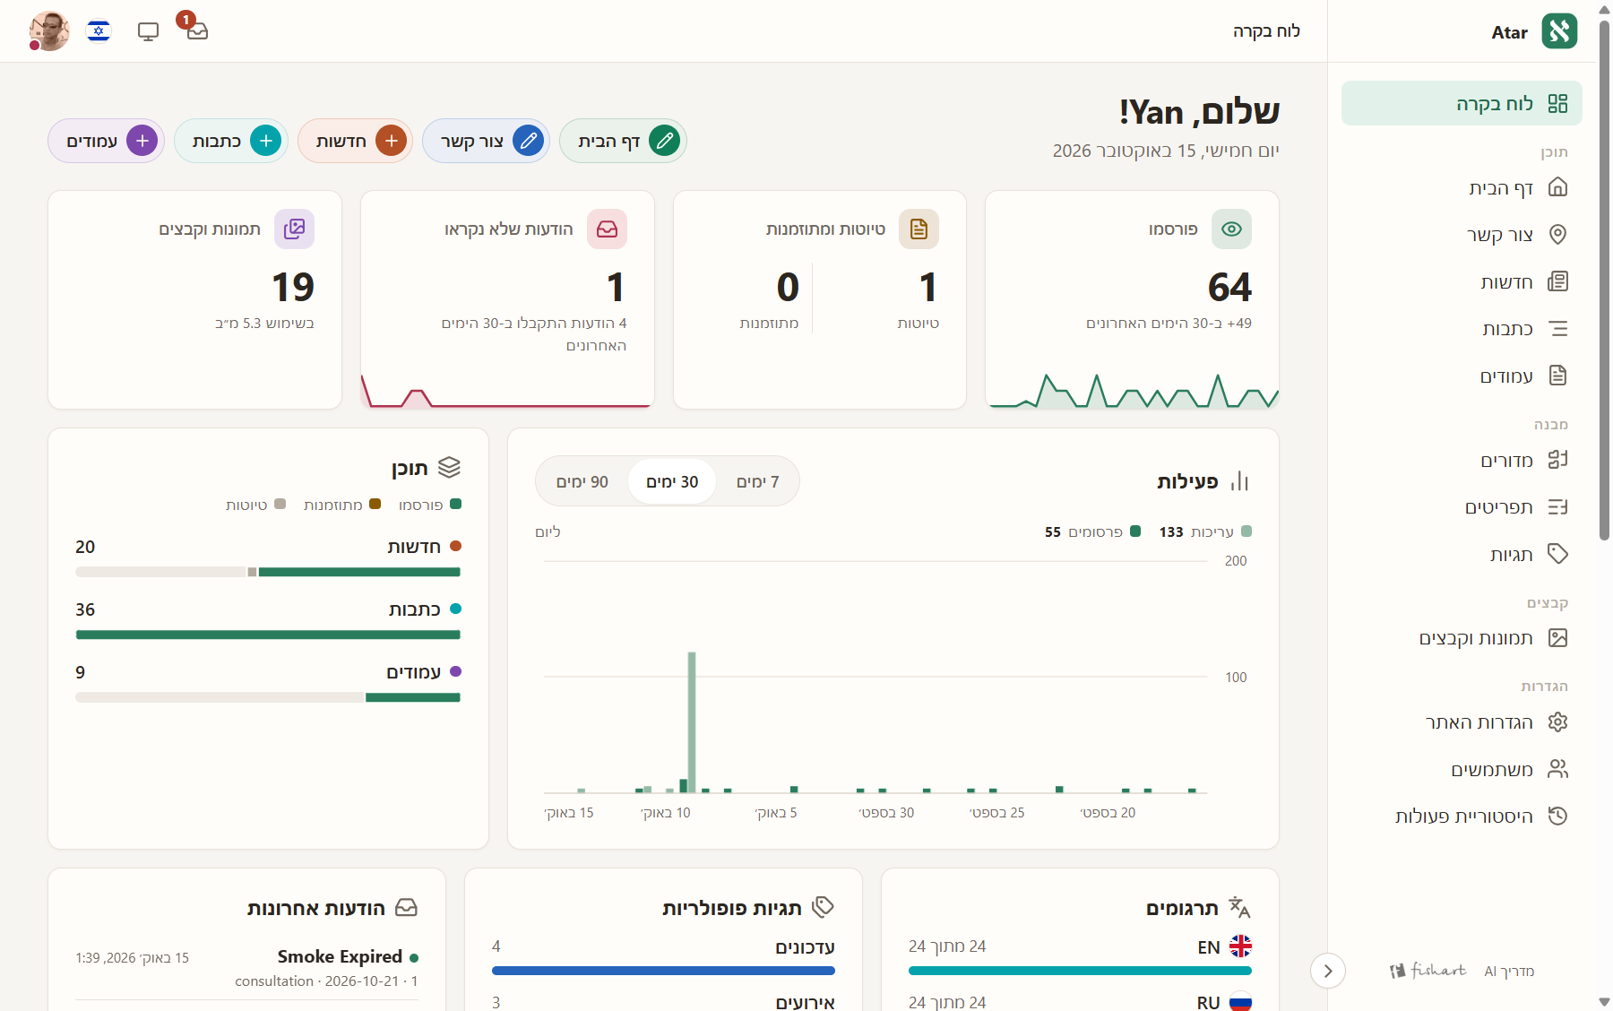Viewport: 1613px width, 1011px height.
Task: Open the תמונות וקבצים stat card
Action: coord(195,300)
